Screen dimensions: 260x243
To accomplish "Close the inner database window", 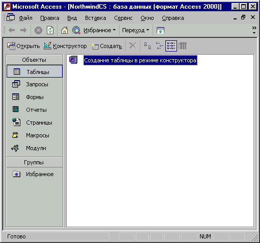I will point(253,17).
